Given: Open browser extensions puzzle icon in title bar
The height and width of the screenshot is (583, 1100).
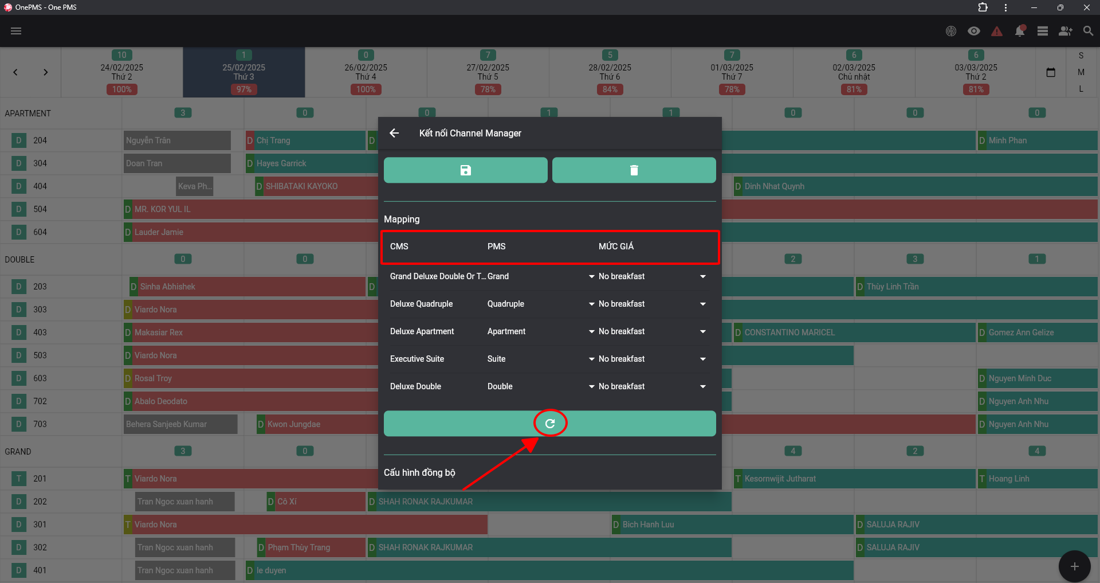Looking at the screenshot, I should click(983, 7).
